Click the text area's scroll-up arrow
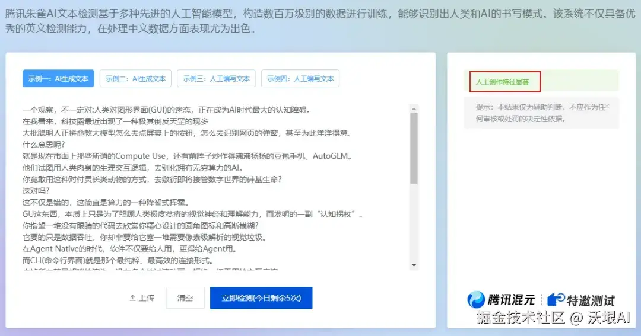 tap(414, 108)
